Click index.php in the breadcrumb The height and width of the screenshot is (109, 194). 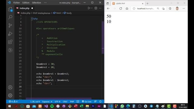tap(25, 13)
